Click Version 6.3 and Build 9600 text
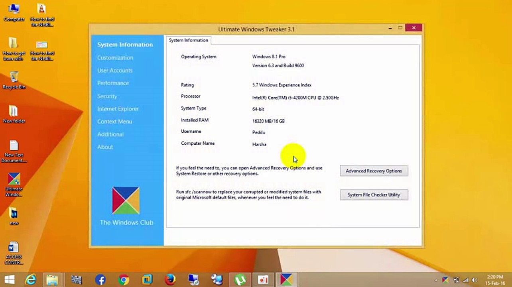Image resolution: width=512 pixels, height=287 pixels. (x=278, y=66)
